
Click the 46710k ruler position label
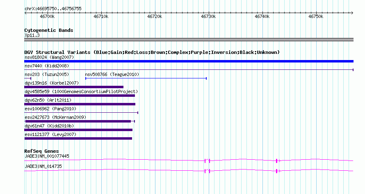(101, 16)
